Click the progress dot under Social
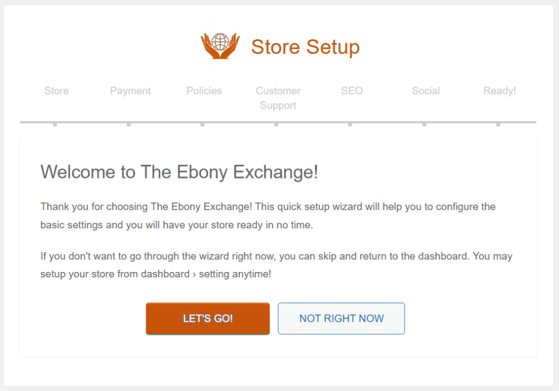 (424, 125)
